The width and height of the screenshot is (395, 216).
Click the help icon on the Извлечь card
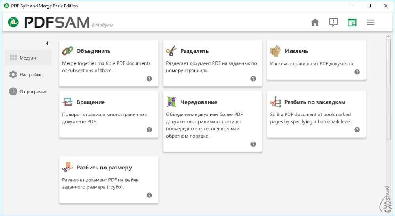(357, 72)
